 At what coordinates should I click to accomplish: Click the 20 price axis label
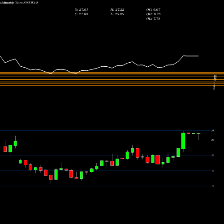click(213, 155)
